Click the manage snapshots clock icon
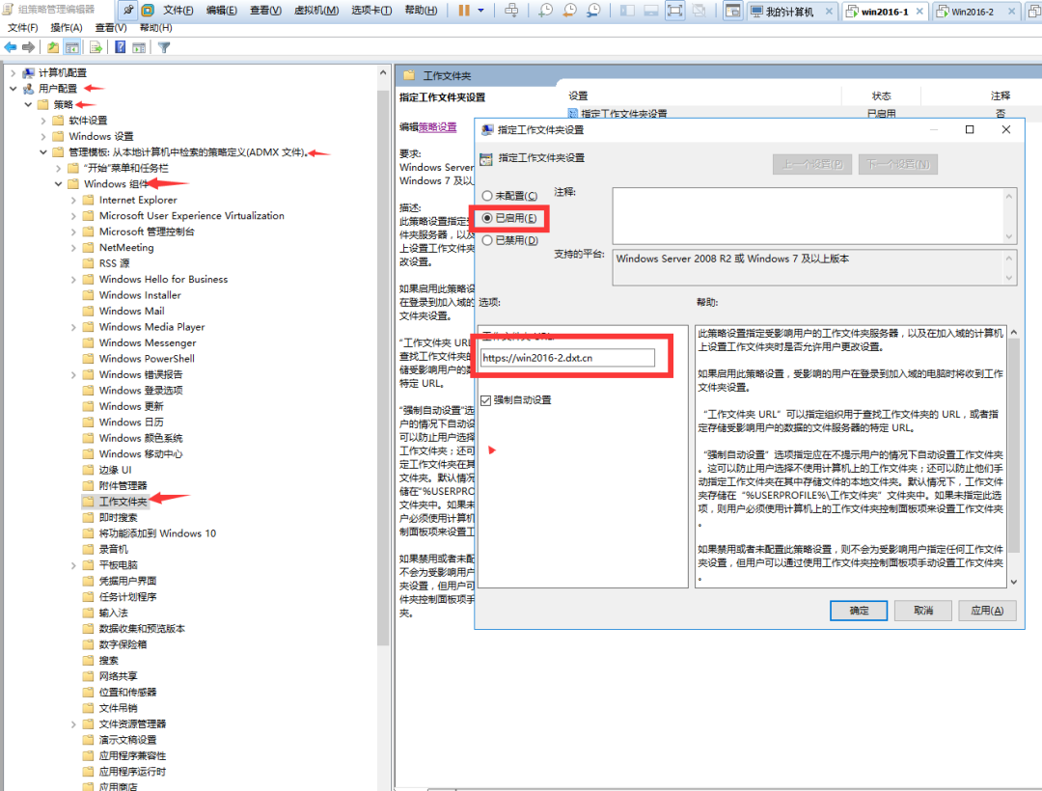 click(x=592, y=10)
